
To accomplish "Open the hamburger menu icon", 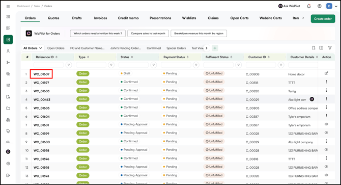I will (x=8, y=7).
